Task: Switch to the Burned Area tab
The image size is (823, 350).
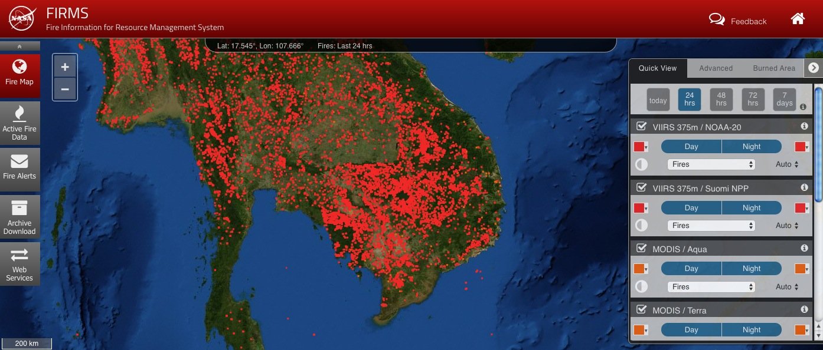Action: point(773,68)
